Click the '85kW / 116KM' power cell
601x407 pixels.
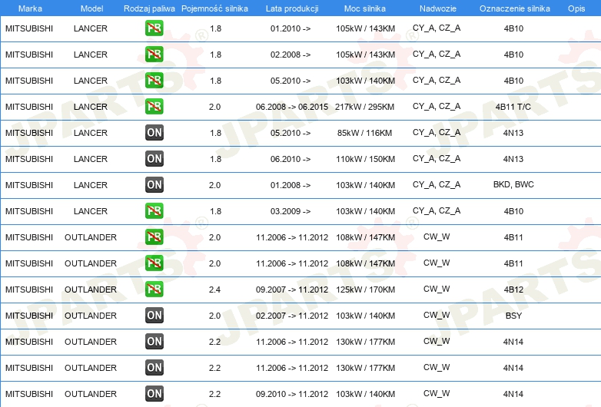(x=365, y=133)
